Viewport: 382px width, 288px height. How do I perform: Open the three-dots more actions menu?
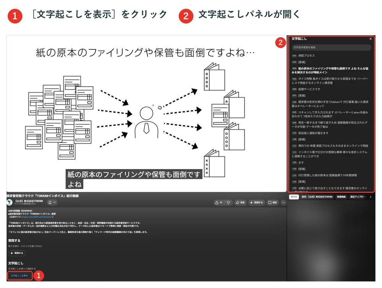[x=283, y=203]
